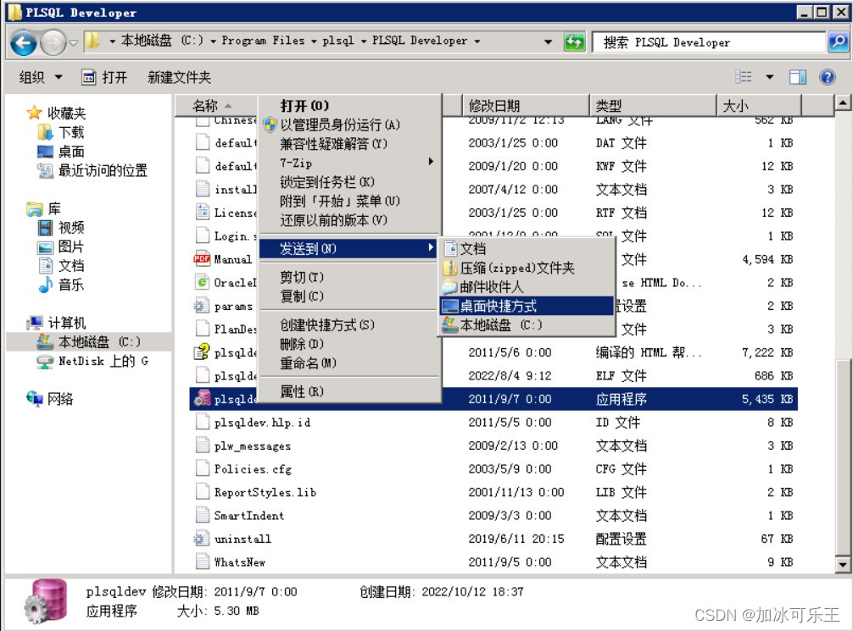Toggle the preview pane icon

coord(798,77)
